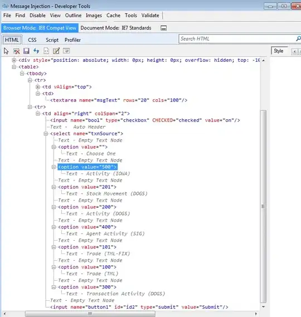
Task: Click the word wrap icon in toolbar
Action: [66, 51]
